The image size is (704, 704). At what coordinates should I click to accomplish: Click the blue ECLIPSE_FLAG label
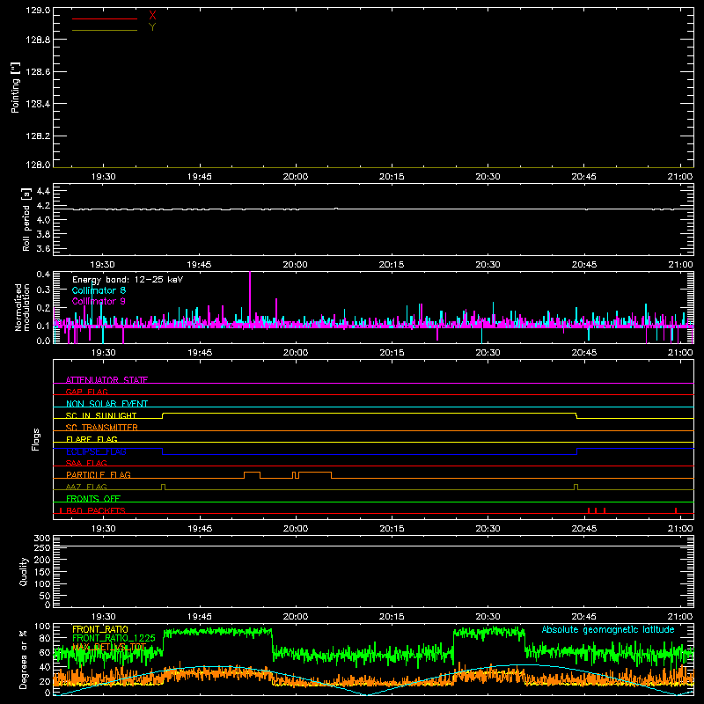click(x=96, y=451)
